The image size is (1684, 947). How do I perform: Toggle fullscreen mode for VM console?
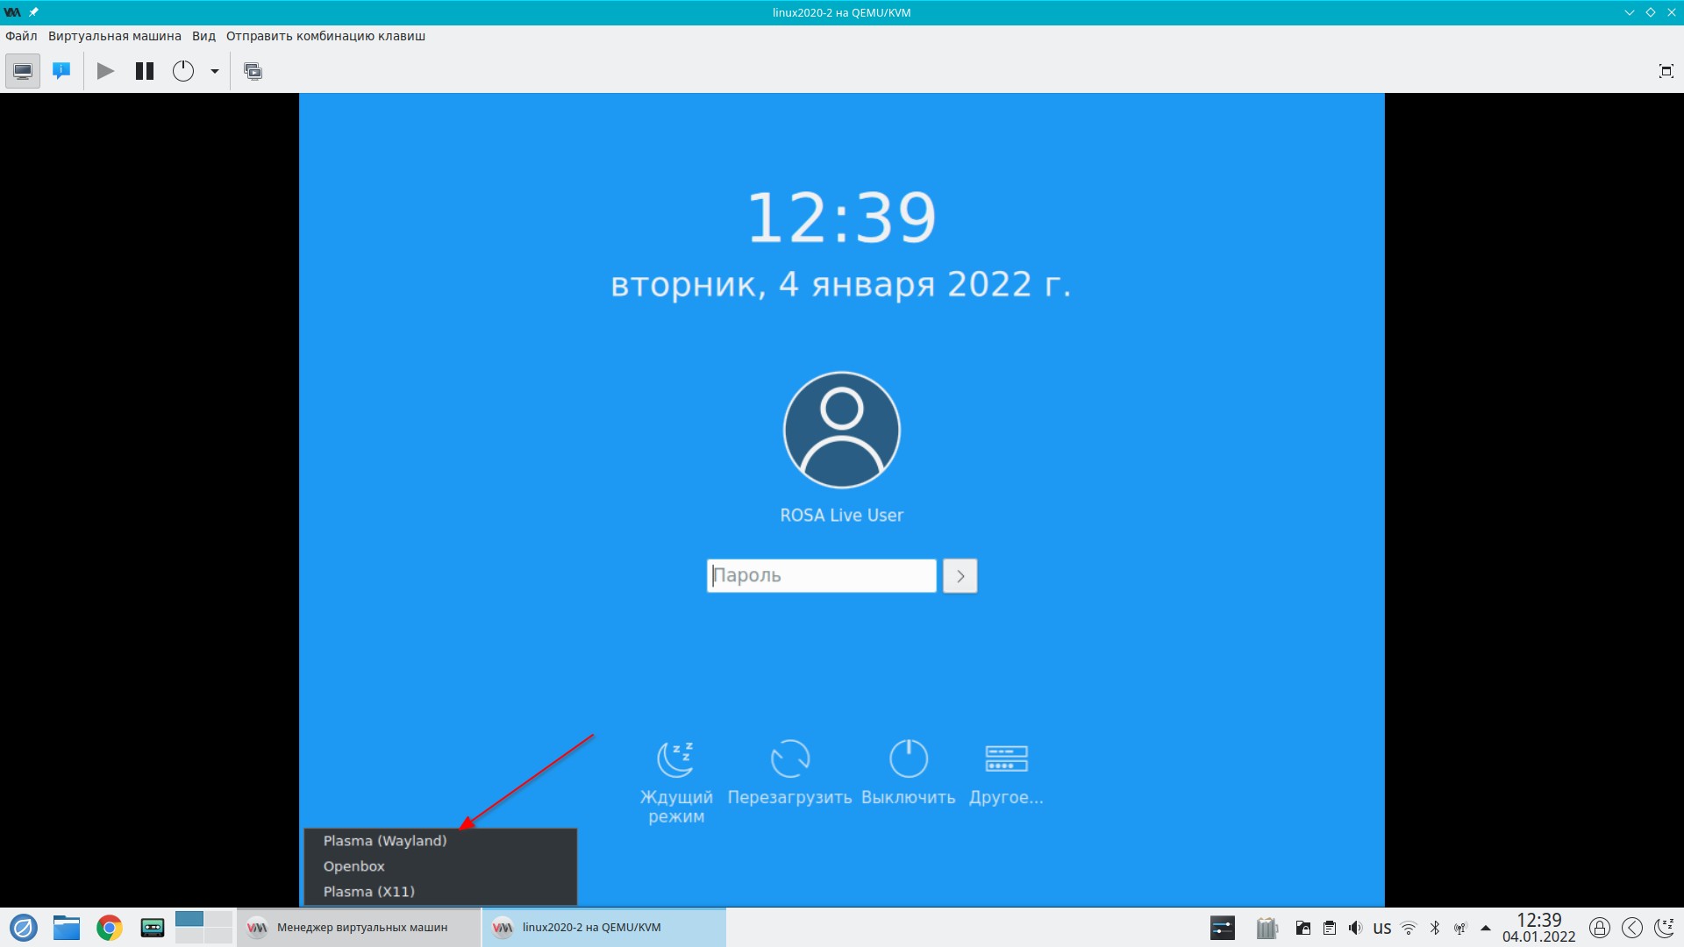1666,71
